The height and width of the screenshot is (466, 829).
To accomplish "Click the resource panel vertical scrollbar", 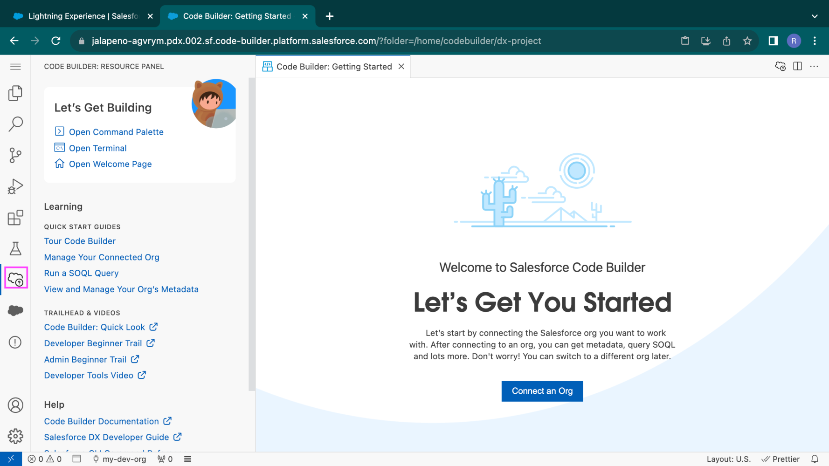I will click(x=252, y=234).
